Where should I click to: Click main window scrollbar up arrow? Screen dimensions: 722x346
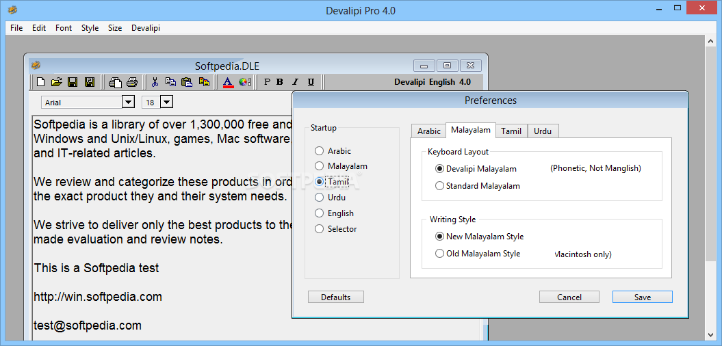point(710,40)
